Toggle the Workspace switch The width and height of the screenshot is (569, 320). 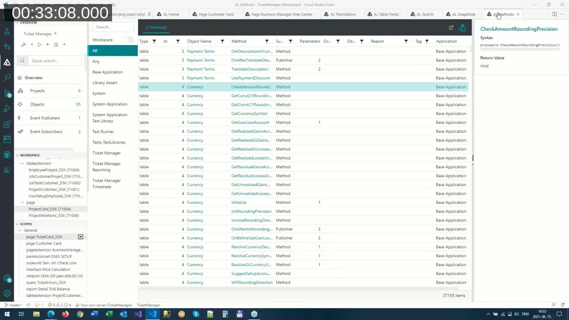click(x=128, y=40)
